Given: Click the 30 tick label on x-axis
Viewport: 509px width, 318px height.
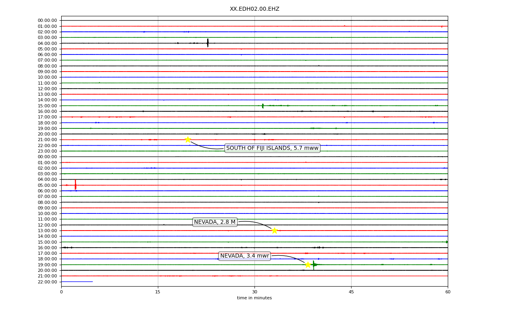Looking at the screenshot, I should (x=254, y=292).
